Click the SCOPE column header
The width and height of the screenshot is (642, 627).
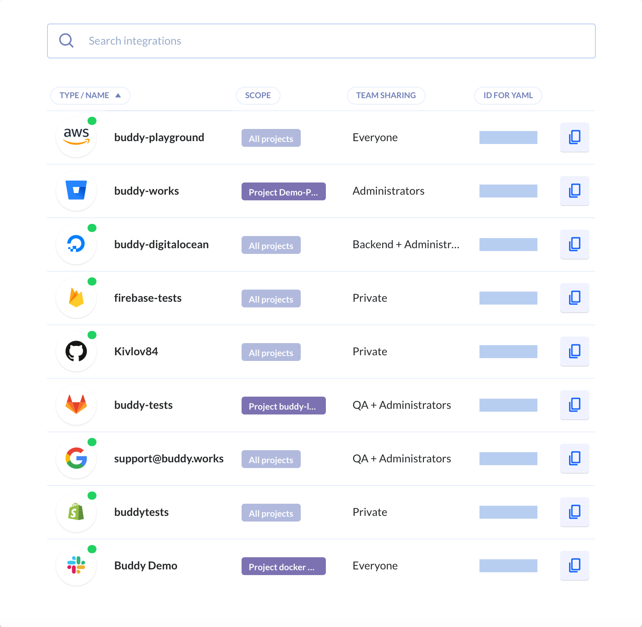pyautogui.click(x=258, y=96)
